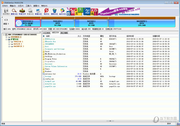This screenshot has height=126, width=180.
Task: Click the 快速分区 (Quick Partition) icon
Action: (x=30, y=12)
